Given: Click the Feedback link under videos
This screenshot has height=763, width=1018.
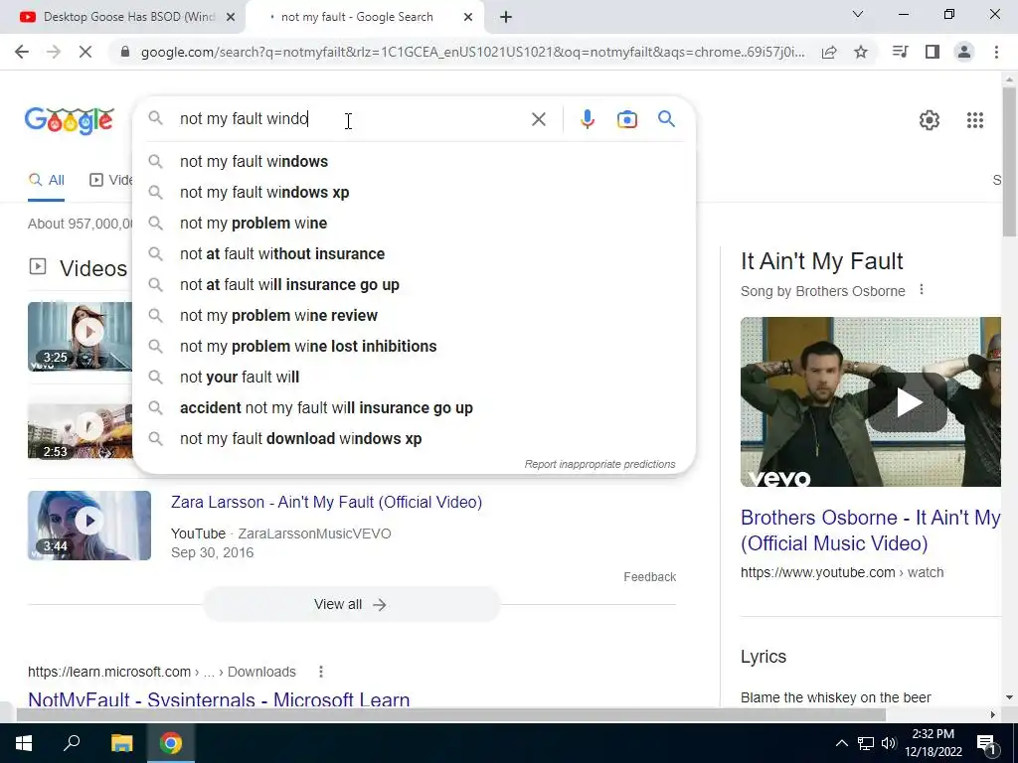Looking at the screenshot, I should [650, 577].
